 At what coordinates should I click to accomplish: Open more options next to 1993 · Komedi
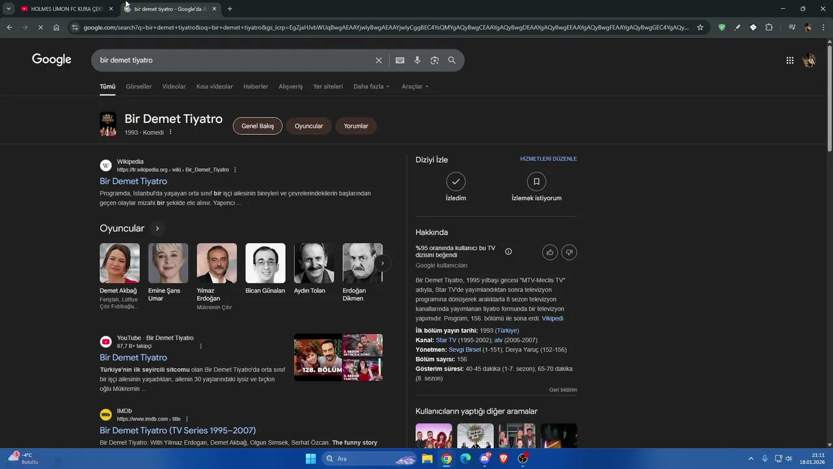pyautogui.click(x=171, y=132)
